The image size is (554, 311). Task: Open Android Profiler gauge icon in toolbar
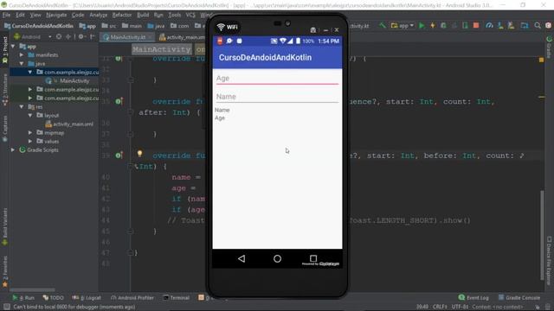pos(489,25)
